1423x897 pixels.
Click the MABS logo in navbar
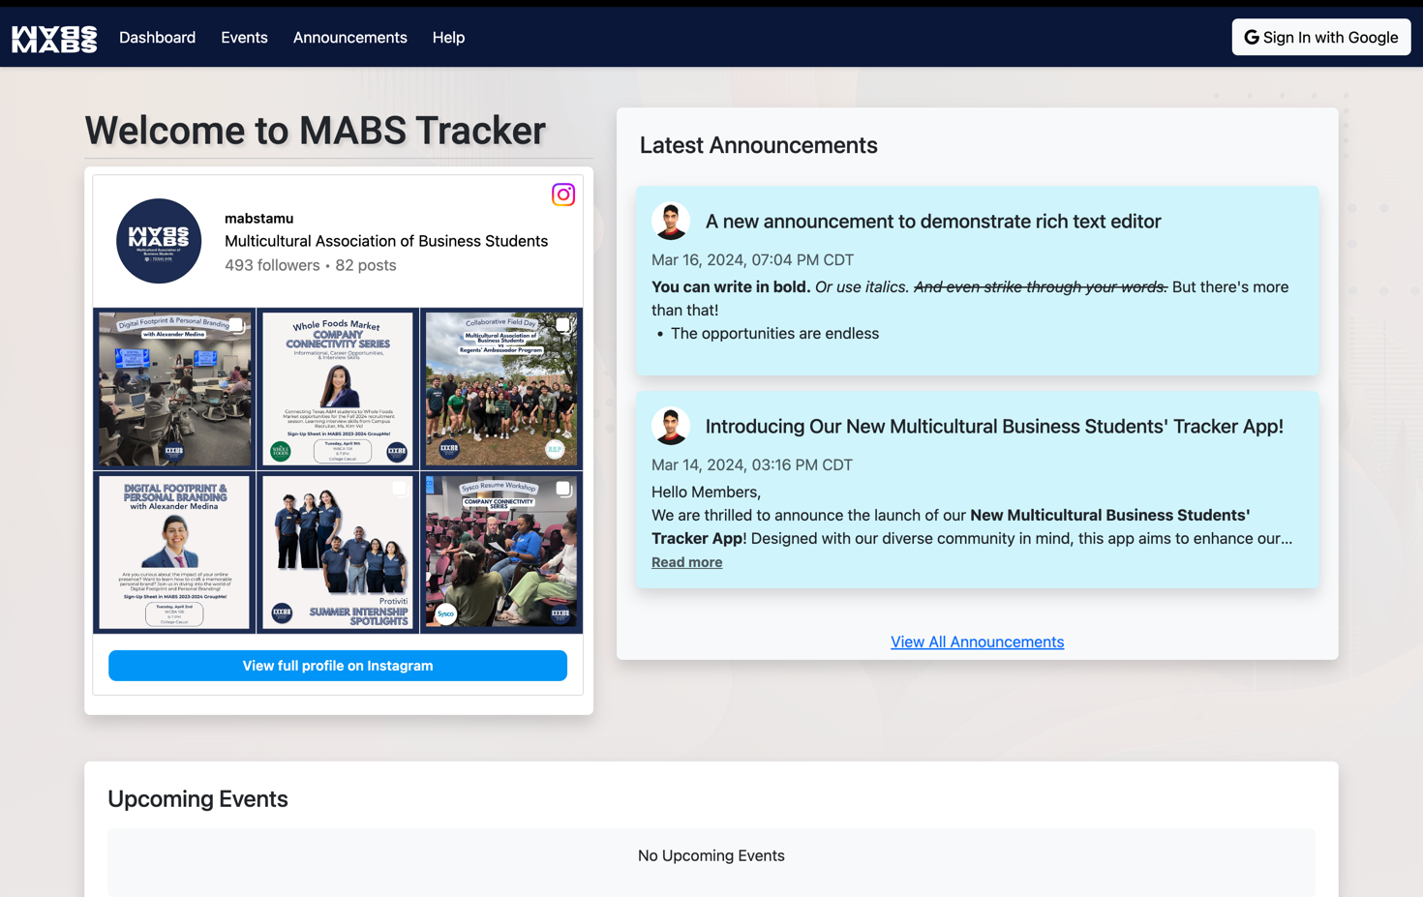coord(54,38)
